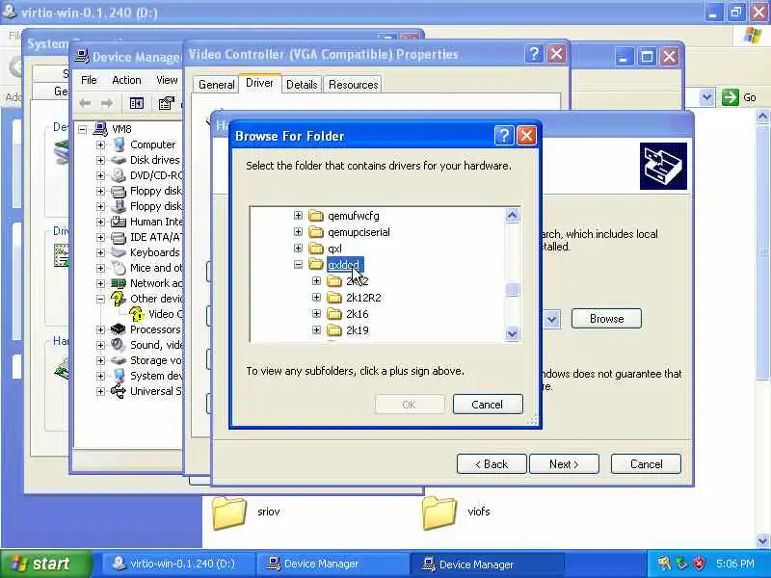Collapse Other devices in Device Manager
The image size is (771, 578).
click(x=100, y=299)
